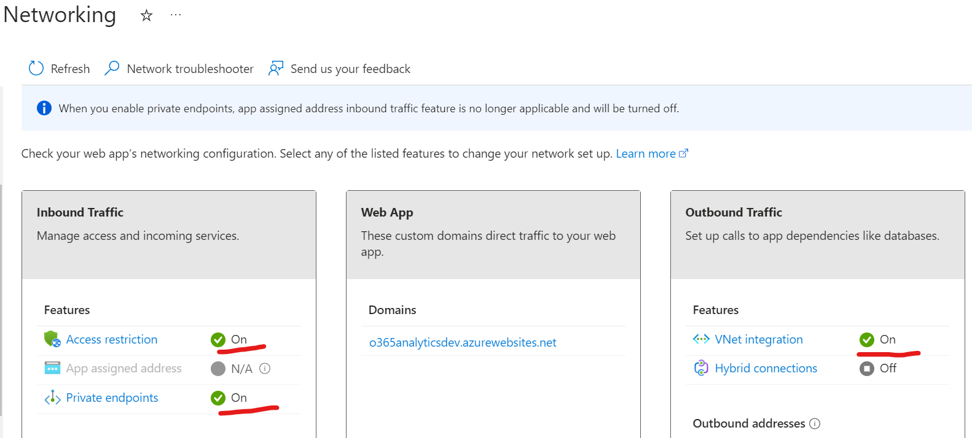Click the App assigned address icon
The image size is (972, 438).
coord(52,368)
